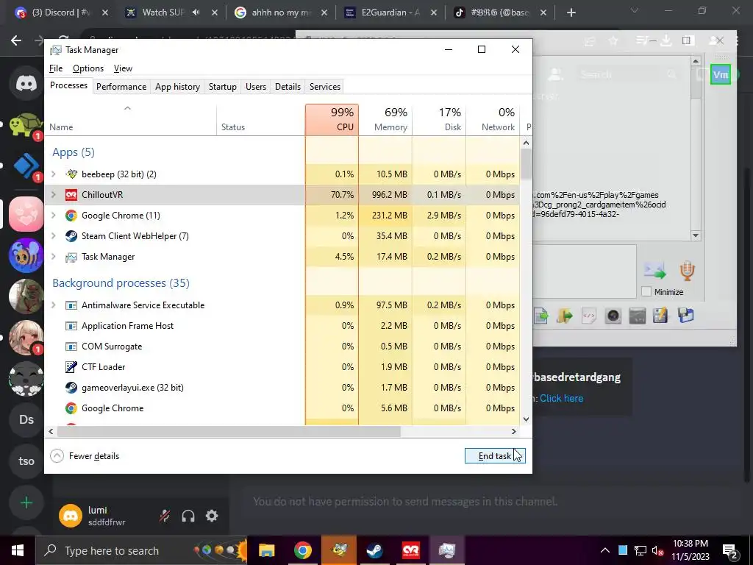Open the turtle avatar Discord server
Screen dimensions: 753x565
pyautogui.click(x=26, y=126)
